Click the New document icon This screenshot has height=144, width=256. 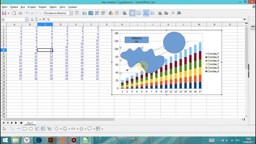coord(14,13)
